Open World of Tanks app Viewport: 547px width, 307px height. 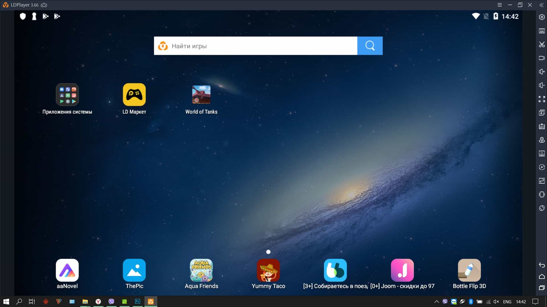tap(201, 94)
